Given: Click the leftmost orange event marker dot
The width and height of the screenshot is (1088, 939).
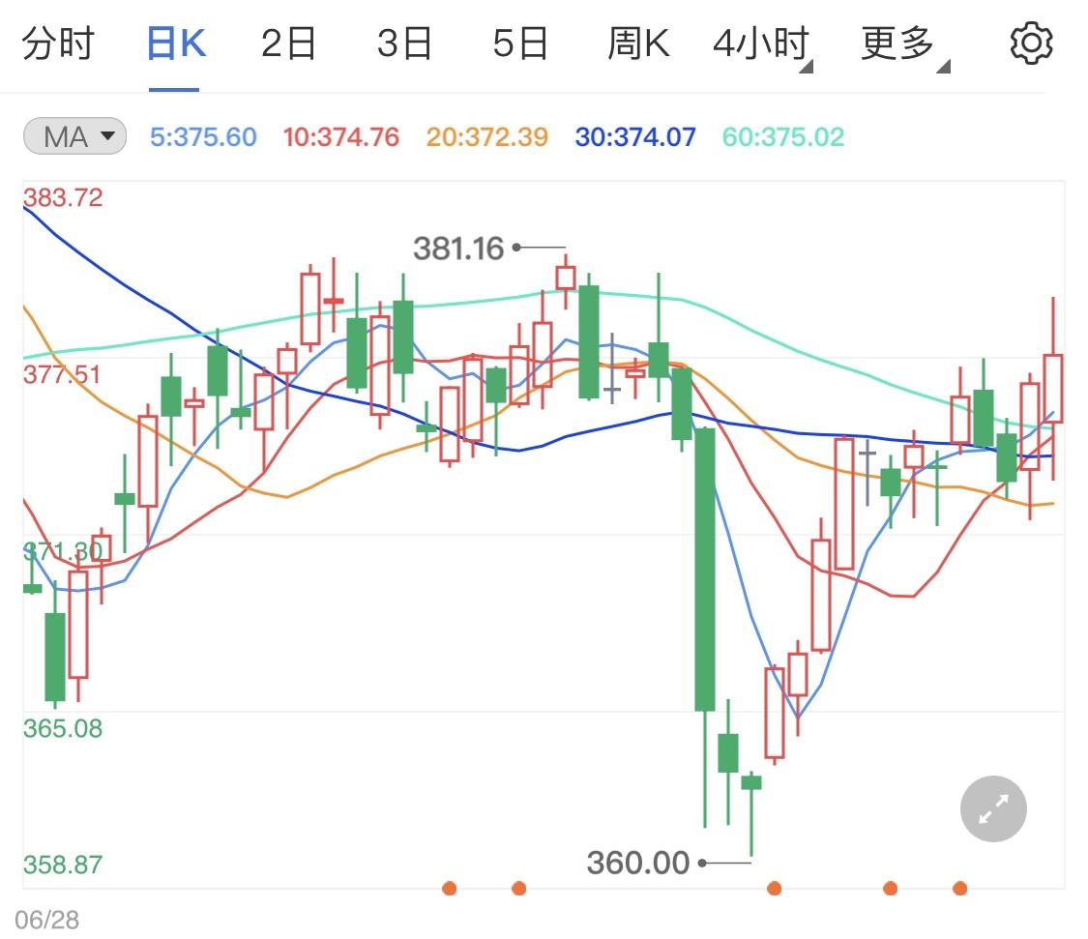Looking at the screenshot, I should click(x=449, y=887).
